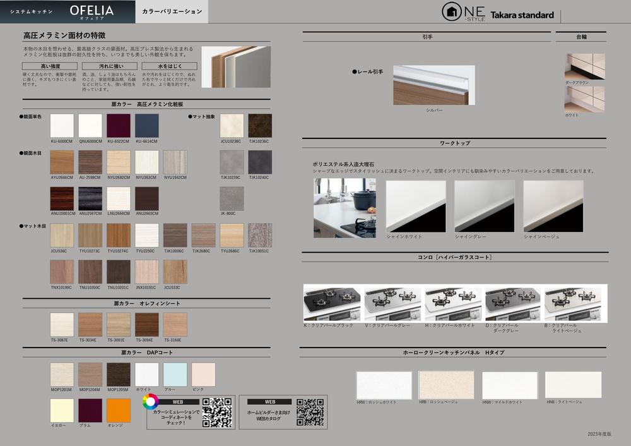631x446 pixels.
Task: Select the ANU10001CM dark red wood swatch
Action: click(x=62, y=198)
